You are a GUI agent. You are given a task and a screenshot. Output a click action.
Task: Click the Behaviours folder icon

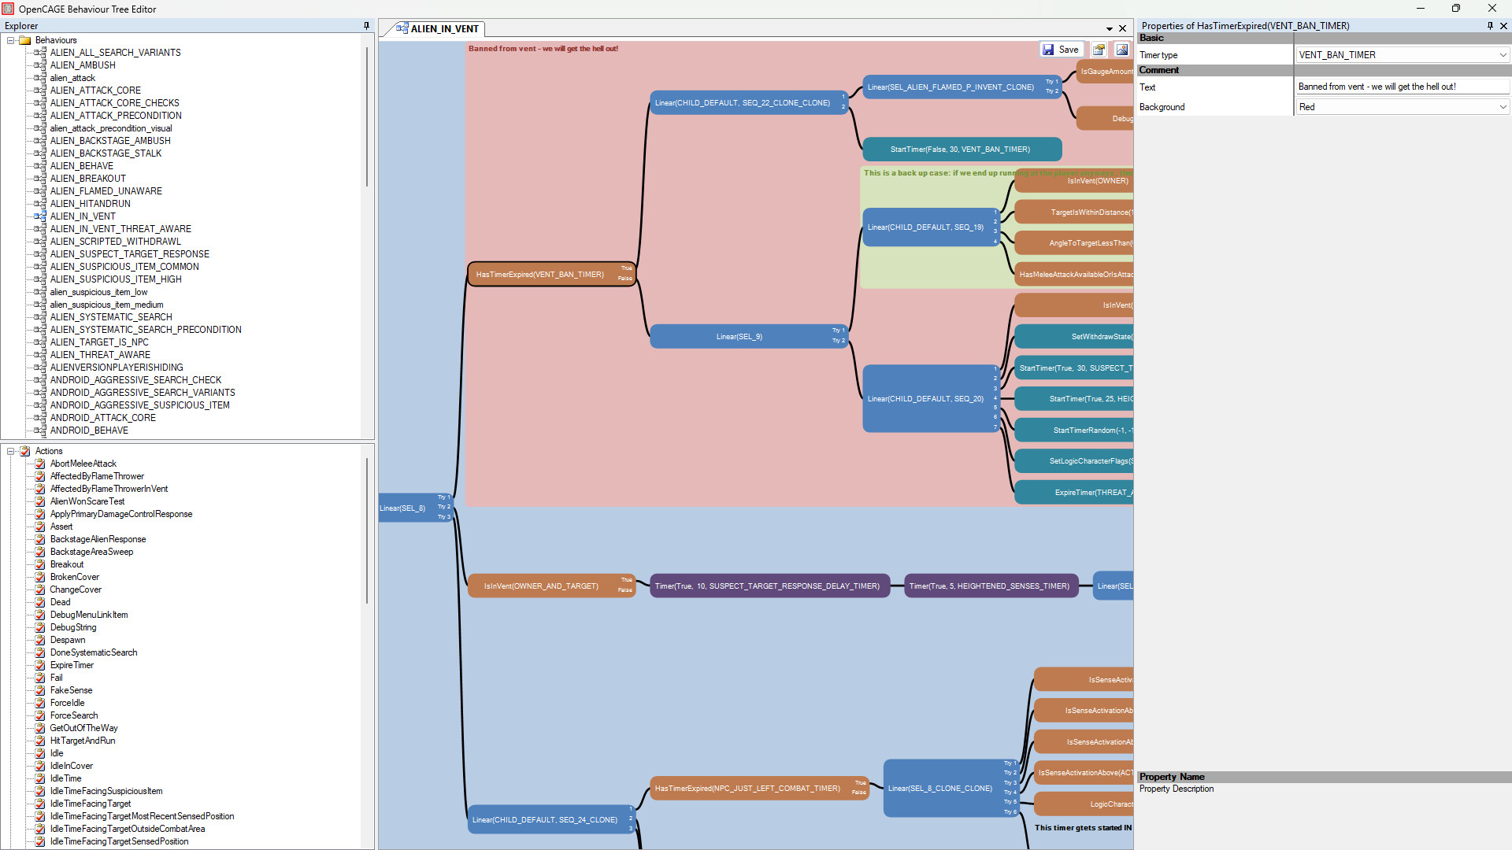[25, 40]
